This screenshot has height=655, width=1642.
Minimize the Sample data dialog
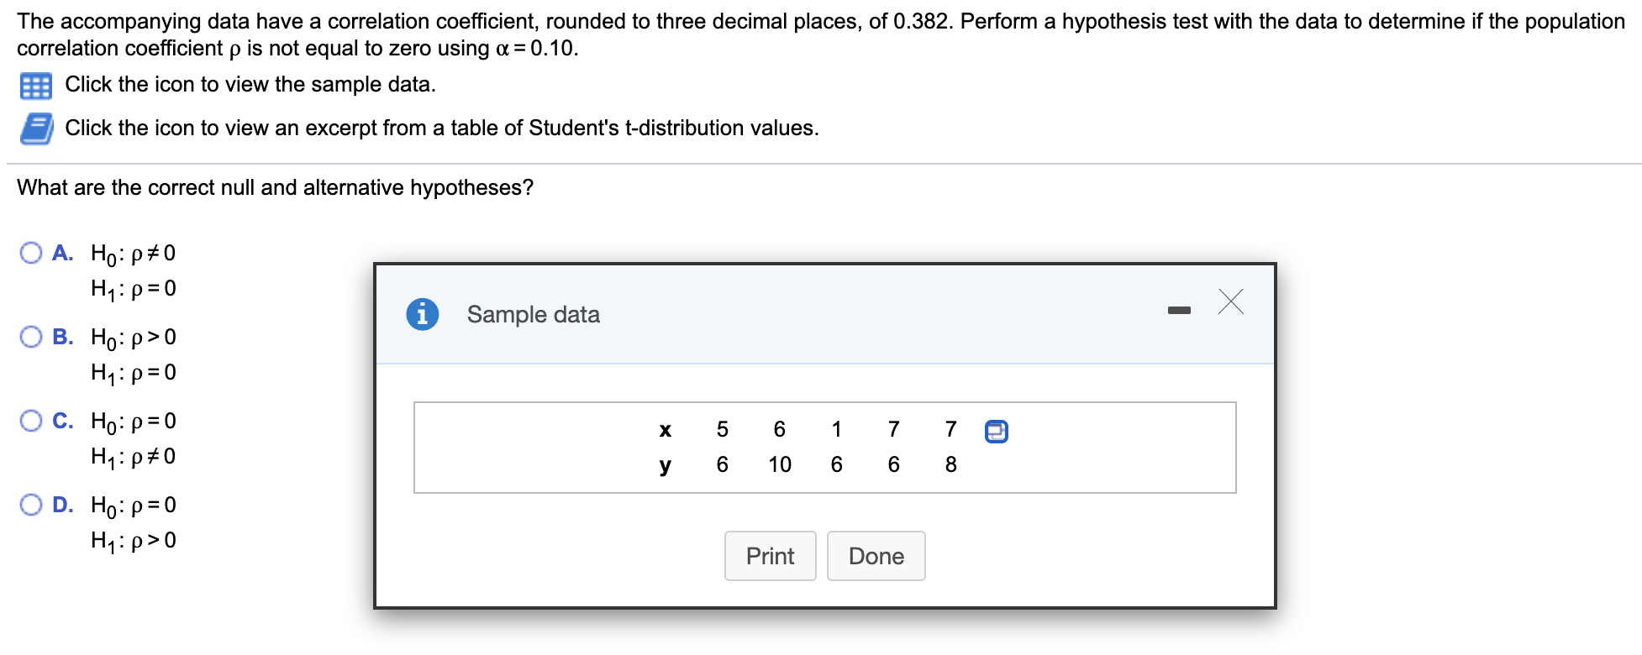tap(1180, 308)
